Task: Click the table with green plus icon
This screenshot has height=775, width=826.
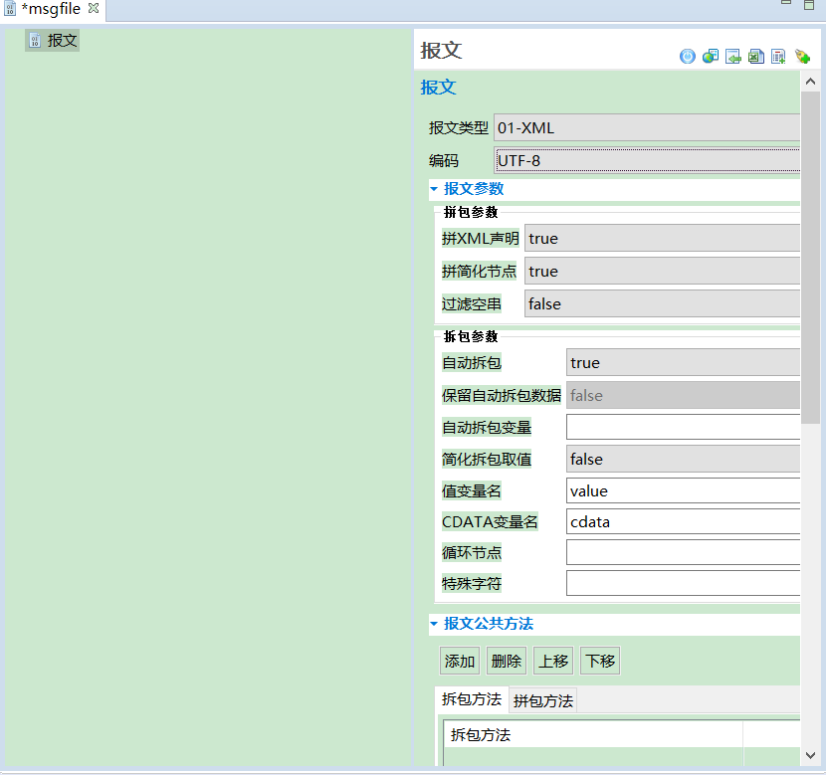Action: [779, 57]
